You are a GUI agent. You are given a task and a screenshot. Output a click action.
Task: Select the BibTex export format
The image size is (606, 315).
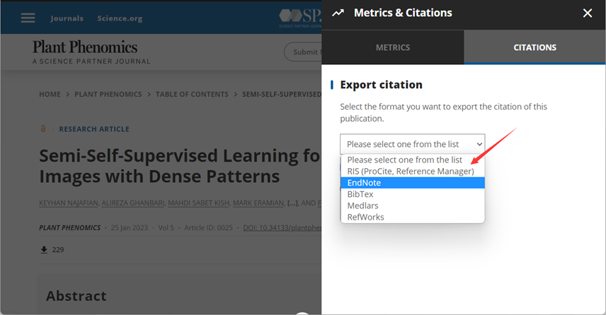(x=412, y=194)
